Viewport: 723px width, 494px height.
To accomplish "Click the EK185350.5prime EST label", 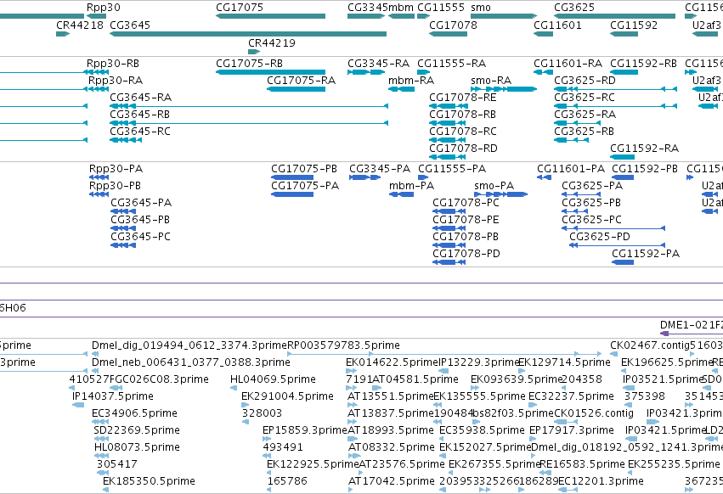I will tap(149, 481).
